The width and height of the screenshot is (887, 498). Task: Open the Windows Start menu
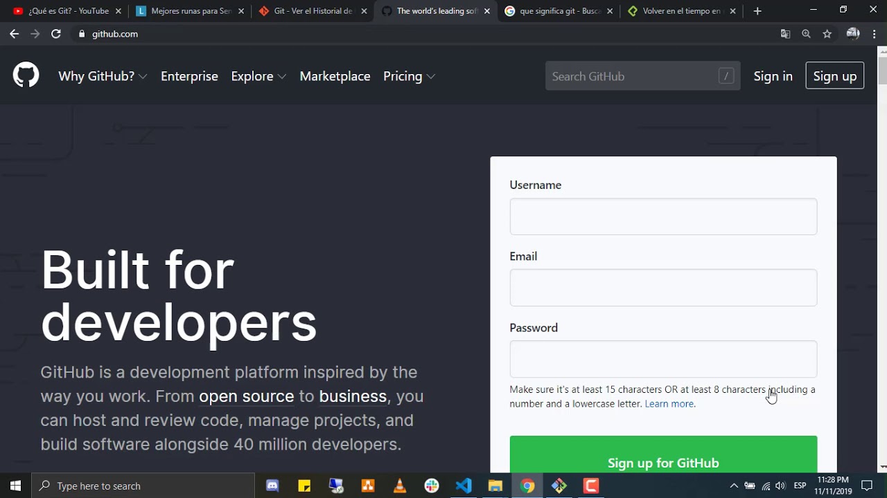[x=16, y=486]
